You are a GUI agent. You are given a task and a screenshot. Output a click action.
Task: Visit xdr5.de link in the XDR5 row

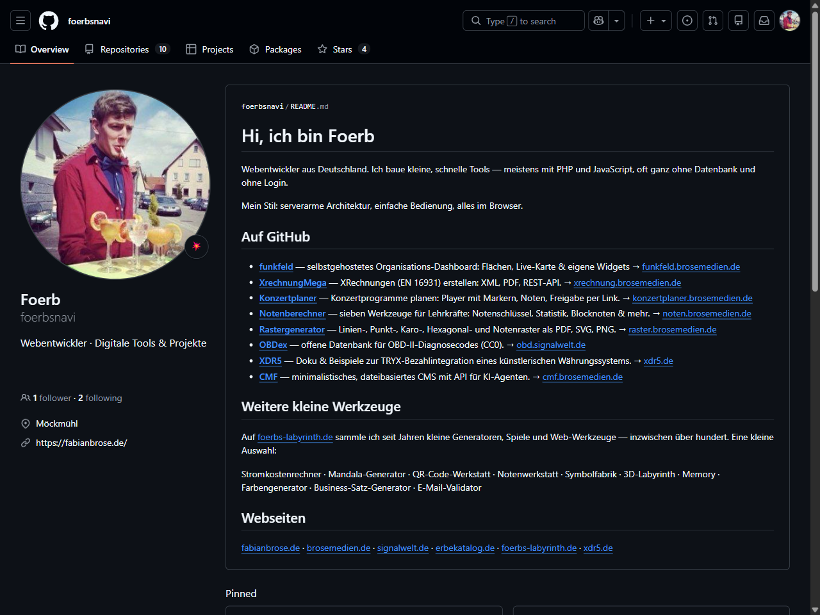coord(659,361)
